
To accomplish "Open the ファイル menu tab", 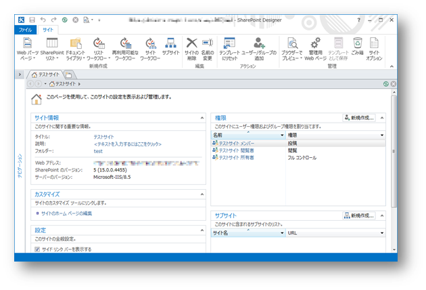I will (26, 30).
